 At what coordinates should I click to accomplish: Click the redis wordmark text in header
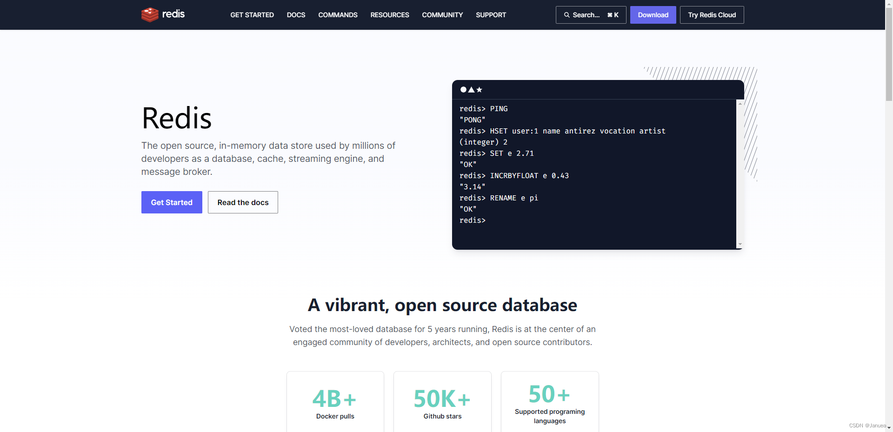click(x=173, y=14)
